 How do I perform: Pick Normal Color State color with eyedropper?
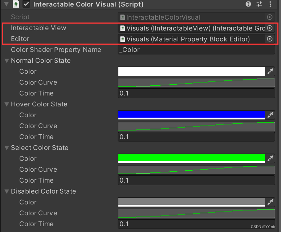(x=270, y=71)
